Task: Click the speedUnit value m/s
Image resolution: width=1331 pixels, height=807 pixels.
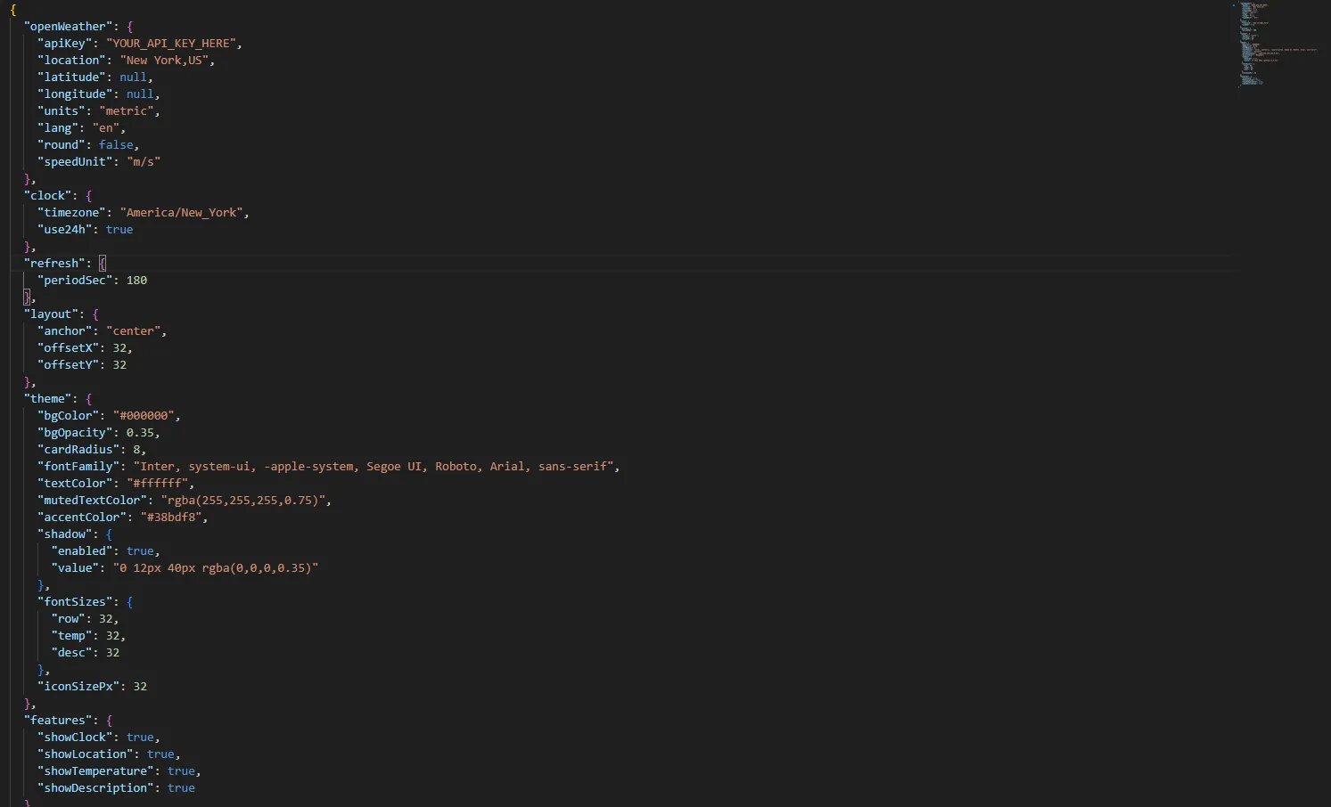Action: 143,161
